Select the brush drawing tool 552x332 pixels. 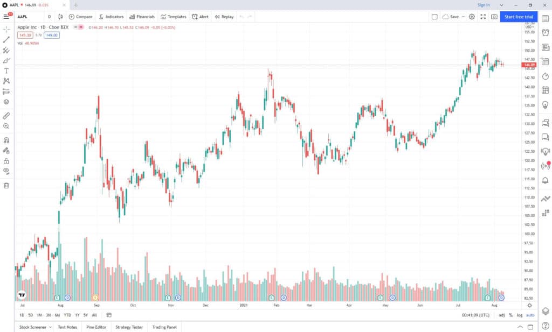tap(6, 60)
